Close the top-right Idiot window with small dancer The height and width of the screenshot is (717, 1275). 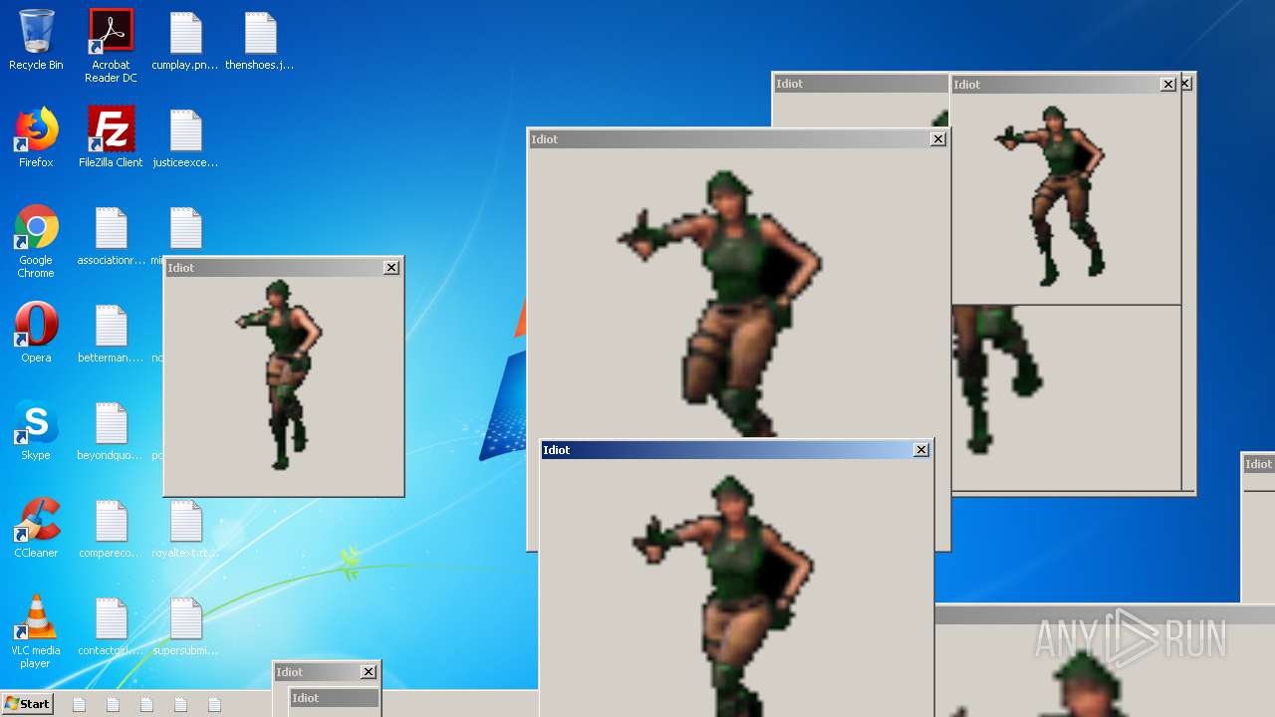1168,85
